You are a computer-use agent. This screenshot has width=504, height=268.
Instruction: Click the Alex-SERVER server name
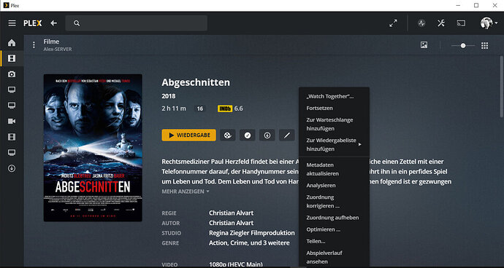[x=58, y=50]
